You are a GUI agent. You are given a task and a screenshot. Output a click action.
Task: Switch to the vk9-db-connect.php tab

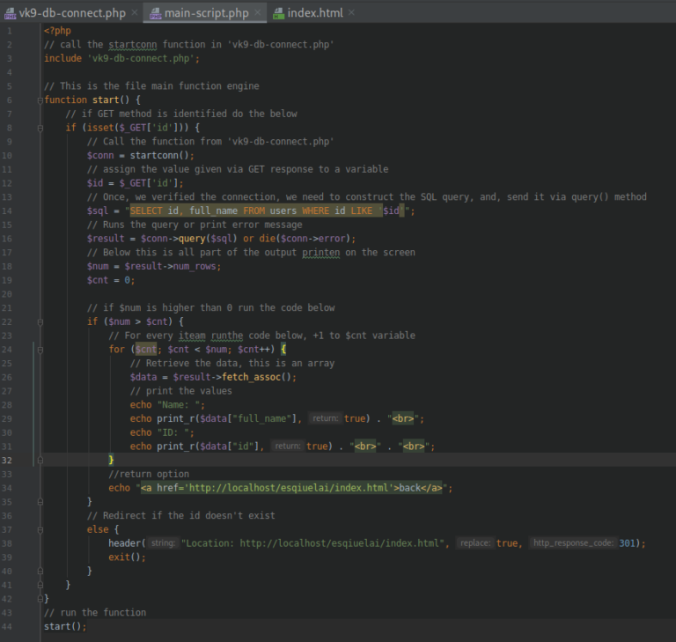72,13
